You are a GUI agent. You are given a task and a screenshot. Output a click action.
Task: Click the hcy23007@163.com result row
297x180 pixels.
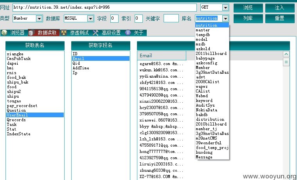[162, 108]
